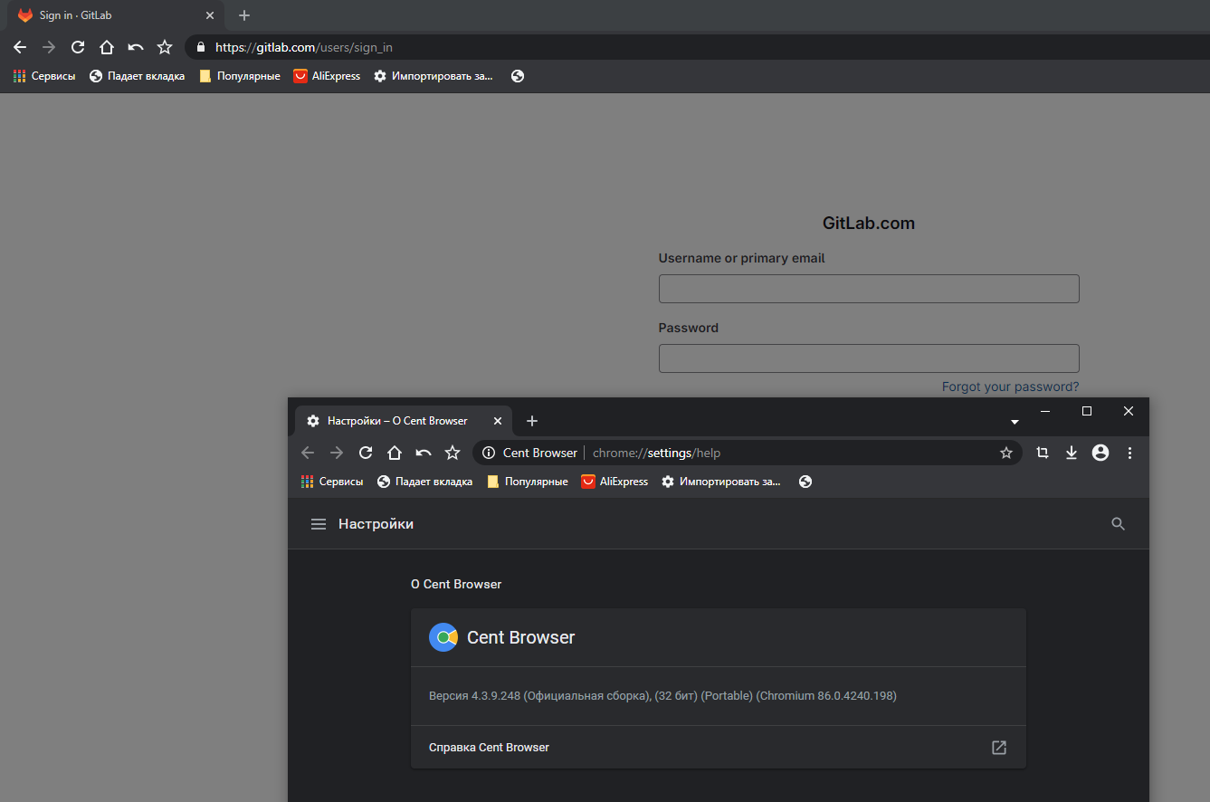Open downloads via the arrow toolbar icon
This screenshot has height=802, width=1210.
pyautogui.click(x=1072, y=453)
